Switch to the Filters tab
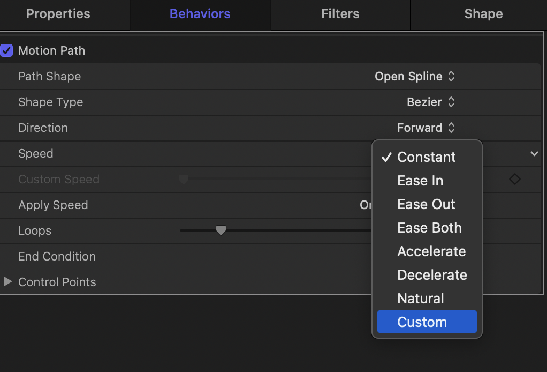Screen dimensions: 547x372 (340, 14)
